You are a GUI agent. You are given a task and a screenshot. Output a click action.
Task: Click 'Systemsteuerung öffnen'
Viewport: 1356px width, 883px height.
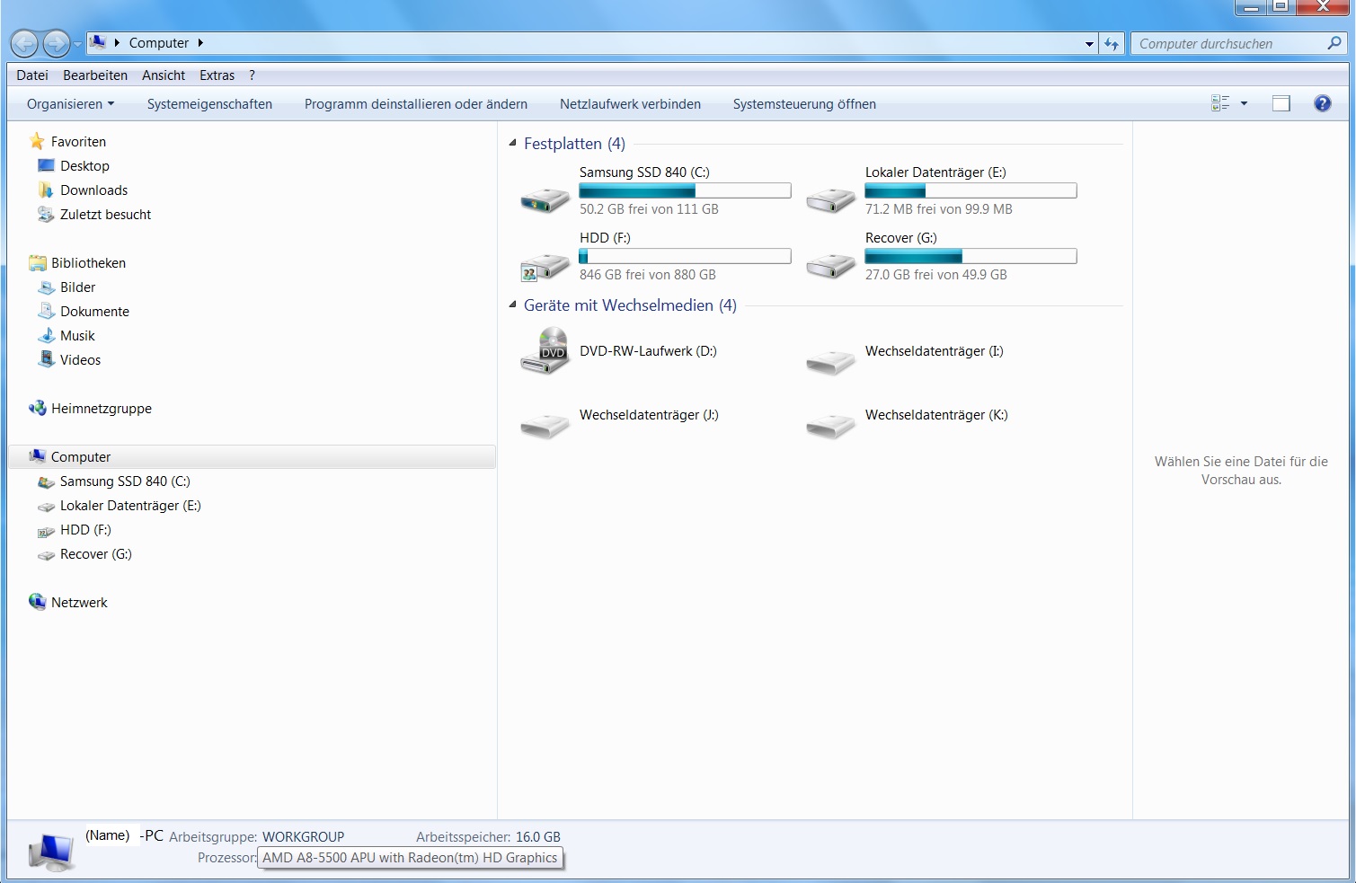804,104
